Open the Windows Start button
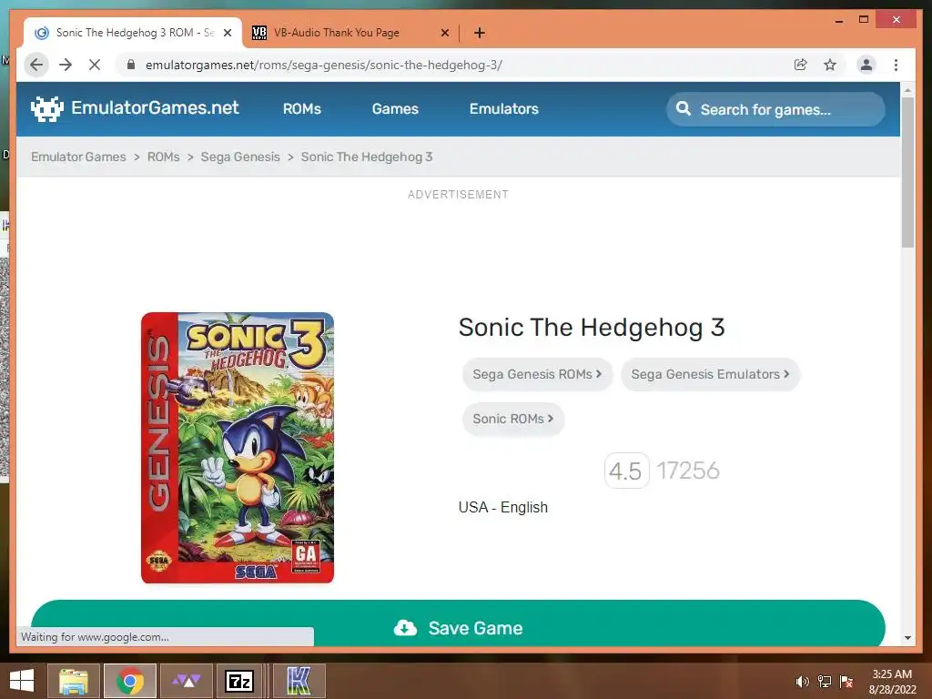This screenshot has width=932, height=699. pos(22,681)
